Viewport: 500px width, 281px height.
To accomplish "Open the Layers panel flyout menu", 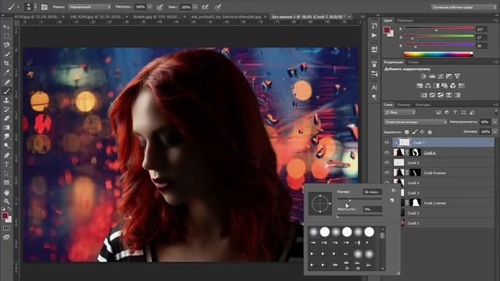I will (495, 105).
